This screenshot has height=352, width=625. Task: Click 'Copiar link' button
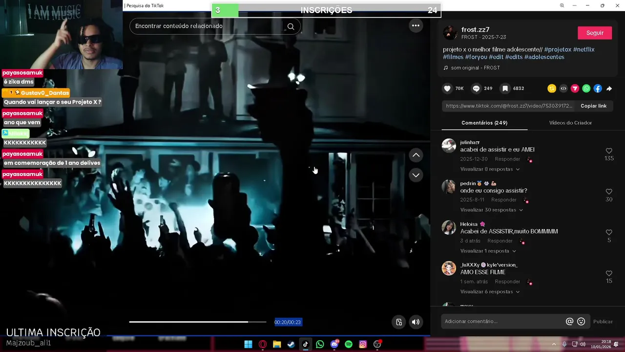593,106
